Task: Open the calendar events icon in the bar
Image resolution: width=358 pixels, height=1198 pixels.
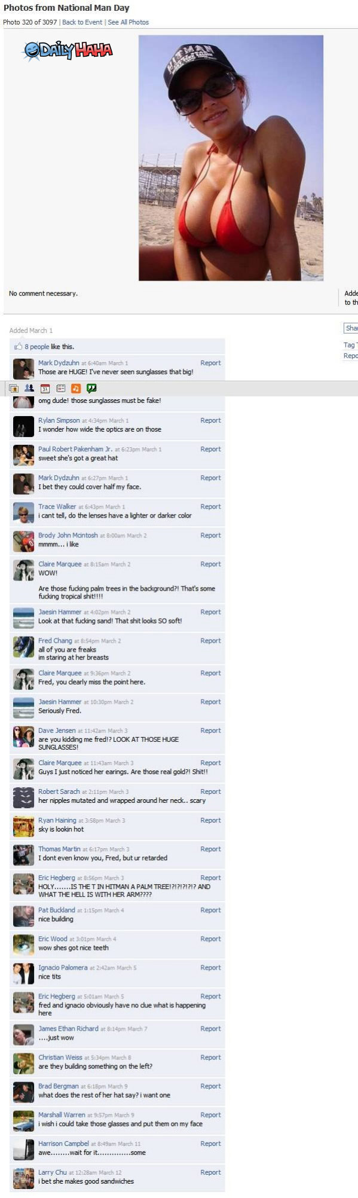Action: tap(45, 388)
